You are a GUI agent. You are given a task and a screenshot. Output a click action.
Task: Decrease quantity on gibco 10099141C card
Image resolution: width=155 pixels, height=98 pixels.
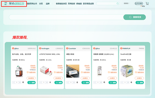14,82
